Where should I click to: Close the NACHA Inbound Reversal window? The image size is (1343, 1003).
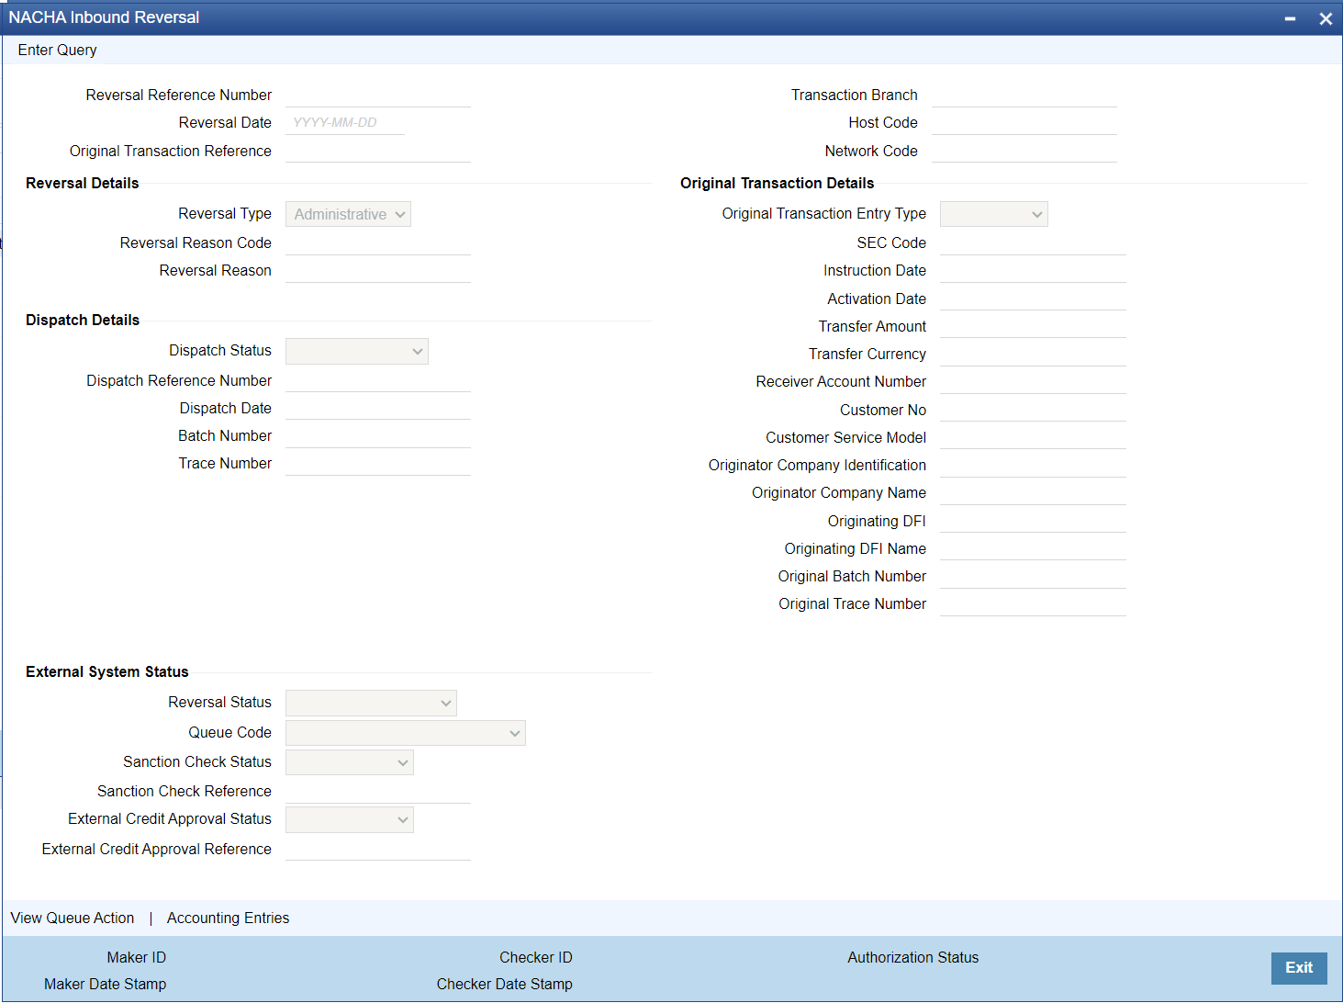click(x=1326, y=18)
